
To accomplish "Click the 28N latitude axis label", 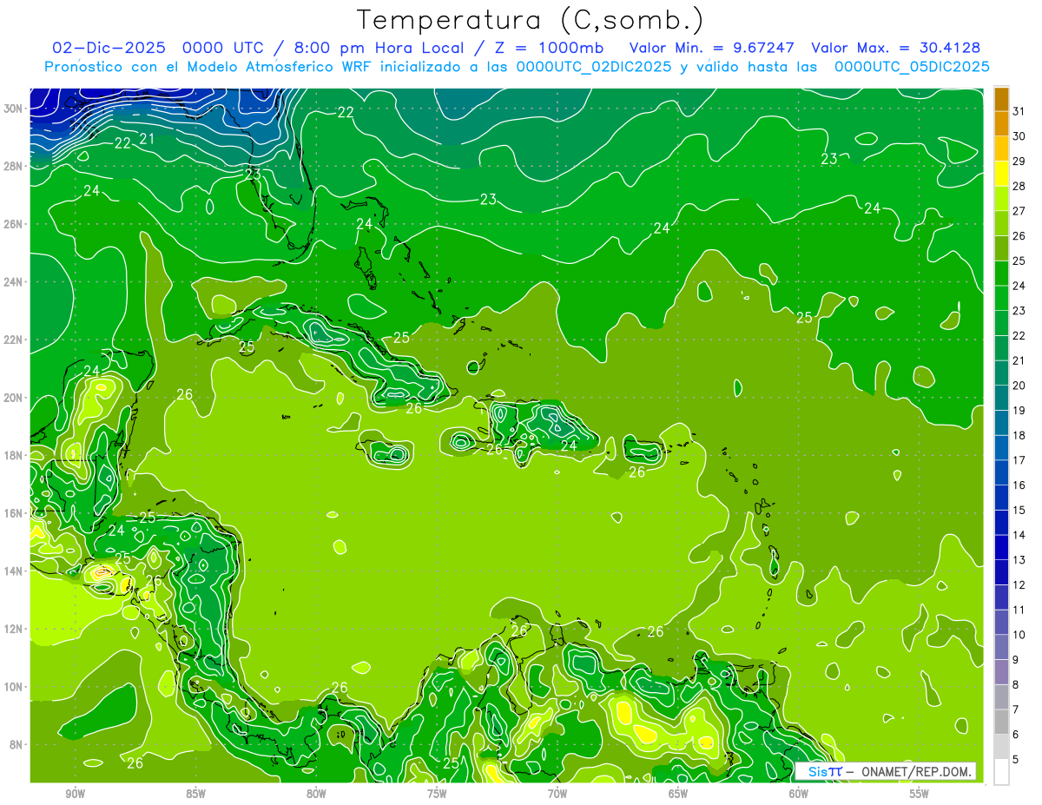I will [x=13, y=166].
